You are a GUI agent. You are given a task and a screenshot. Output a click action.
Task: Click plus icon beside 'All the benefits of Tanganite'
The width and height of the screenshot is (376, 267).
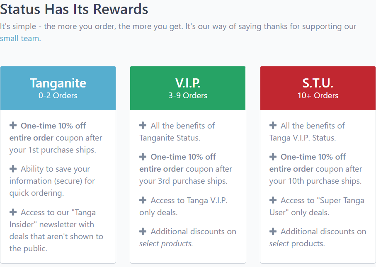[x=143, y=125]
